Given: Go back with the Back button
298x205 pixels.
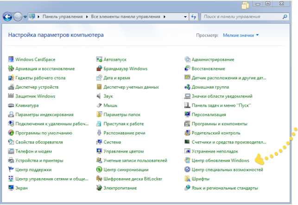Looking at the screenshot, I should 7,17.
